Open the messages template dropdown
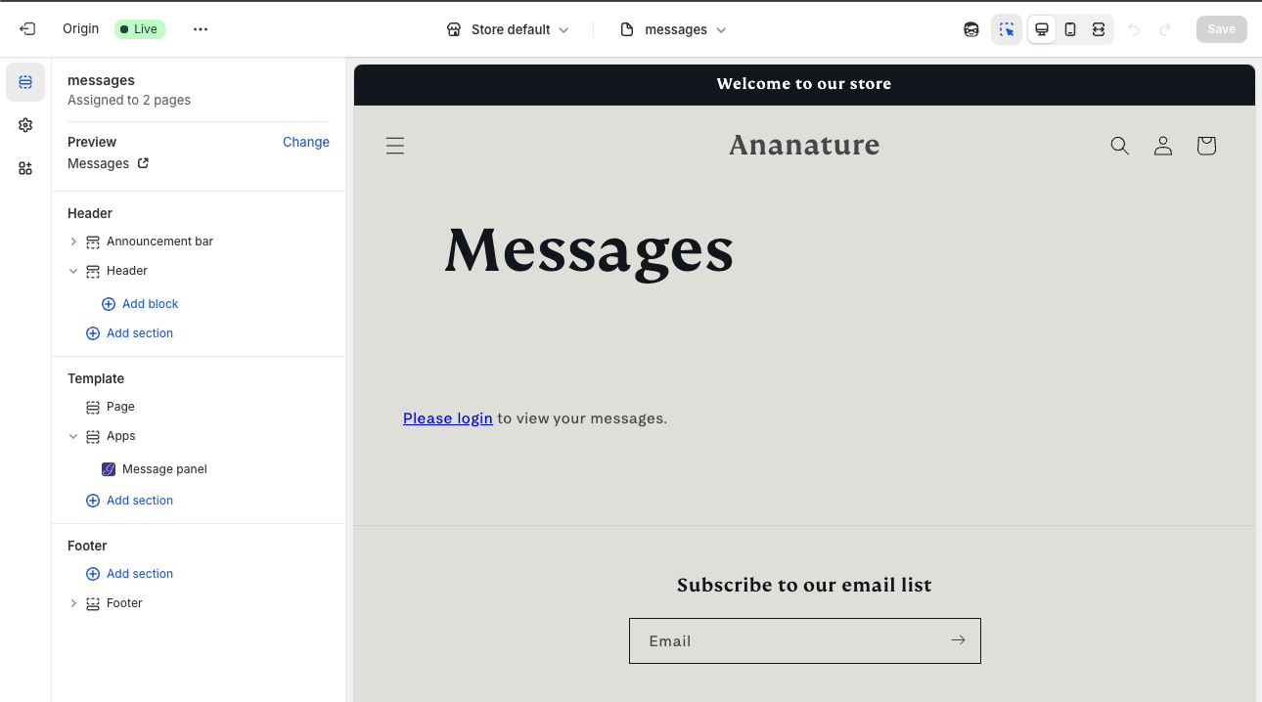 (x=674, y=29)
